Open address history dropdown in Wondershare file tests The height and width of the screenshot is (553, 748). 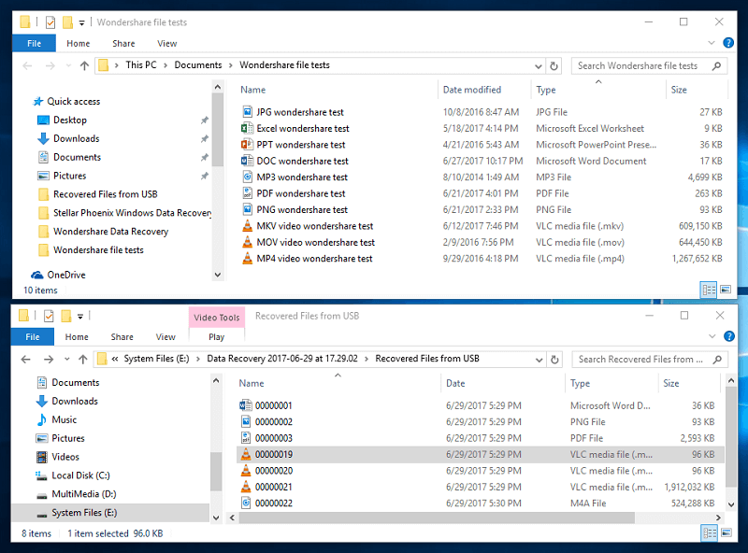coord(539,66)
